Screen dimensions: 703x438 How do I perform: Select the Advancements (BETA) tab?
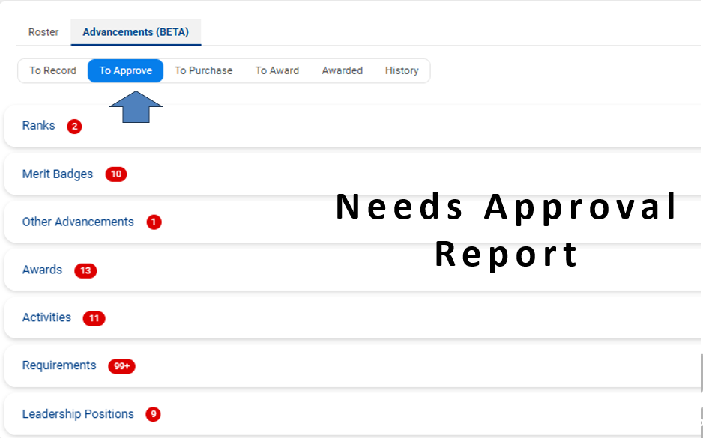point(136,32)
